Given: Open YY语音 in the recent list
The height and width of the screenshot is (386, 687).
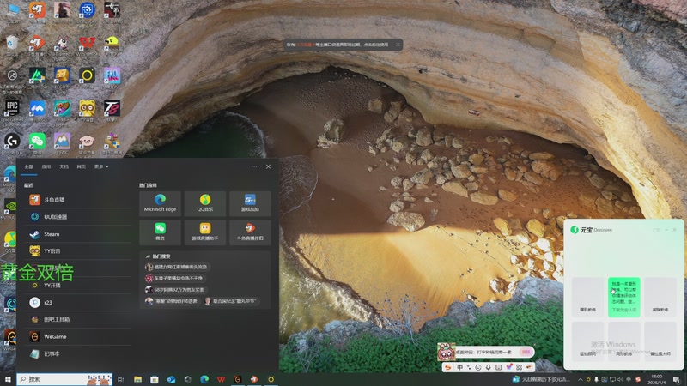Looking at the screenshot, I should (x=78, y=251).
